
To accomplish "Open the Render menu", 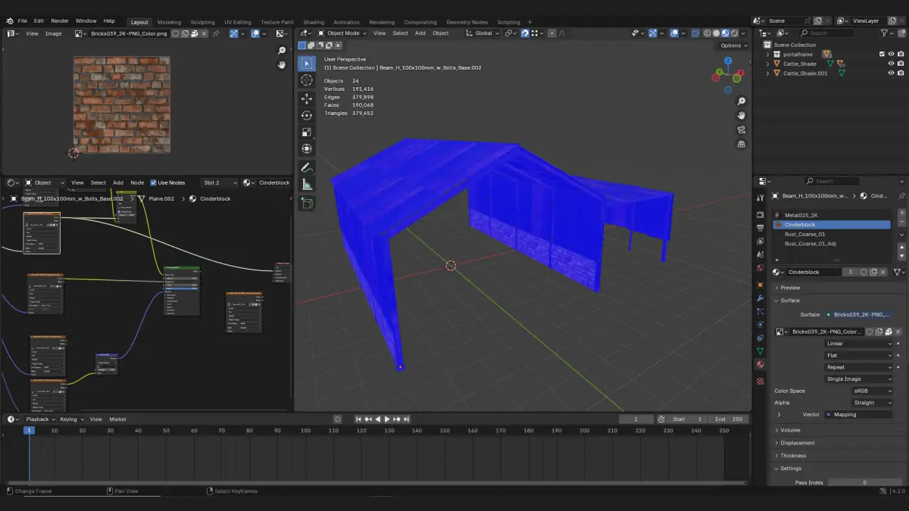I will click(59, 21).
